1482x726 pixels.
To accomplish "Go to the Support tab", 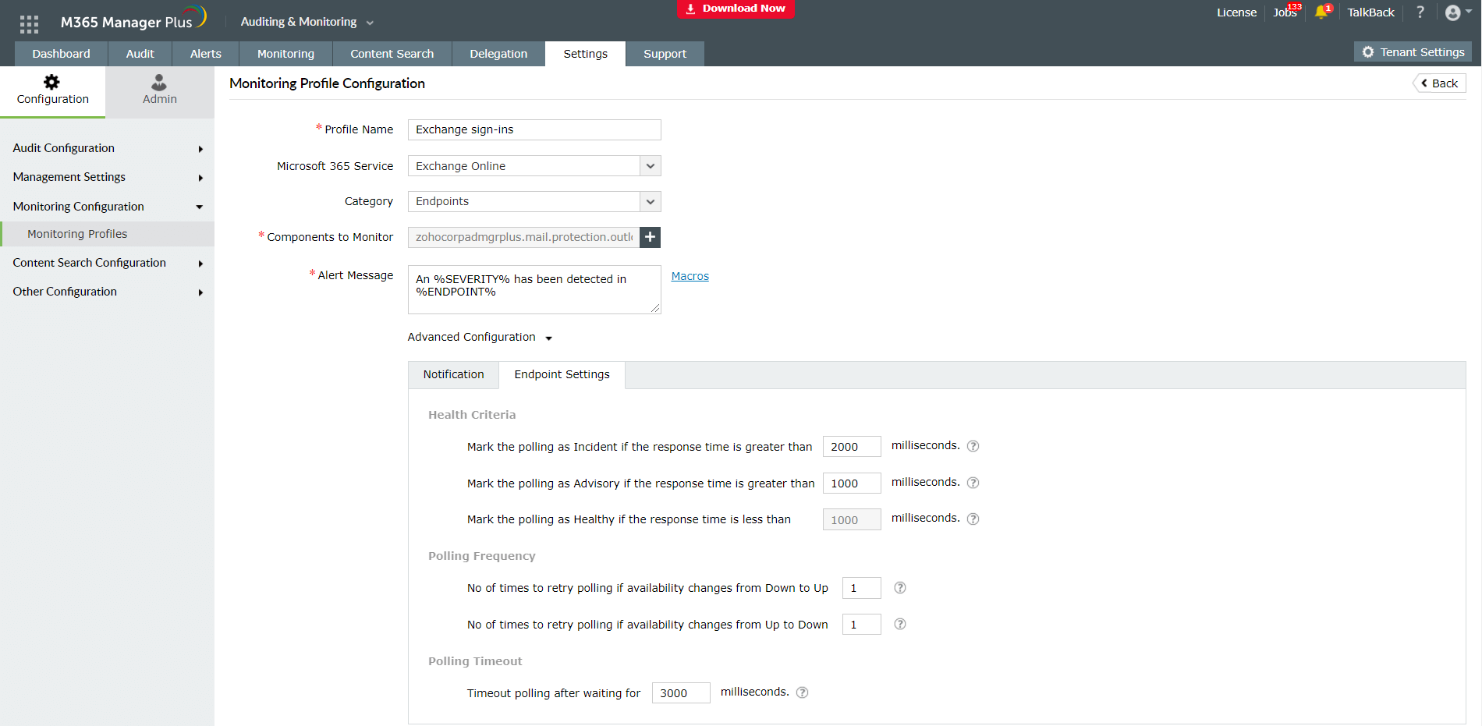I will pos(665,54).
